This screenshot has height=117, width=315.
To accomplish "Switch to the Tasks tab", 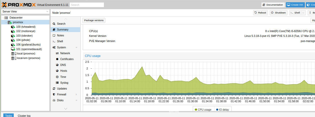I will [x=8, y=115].
